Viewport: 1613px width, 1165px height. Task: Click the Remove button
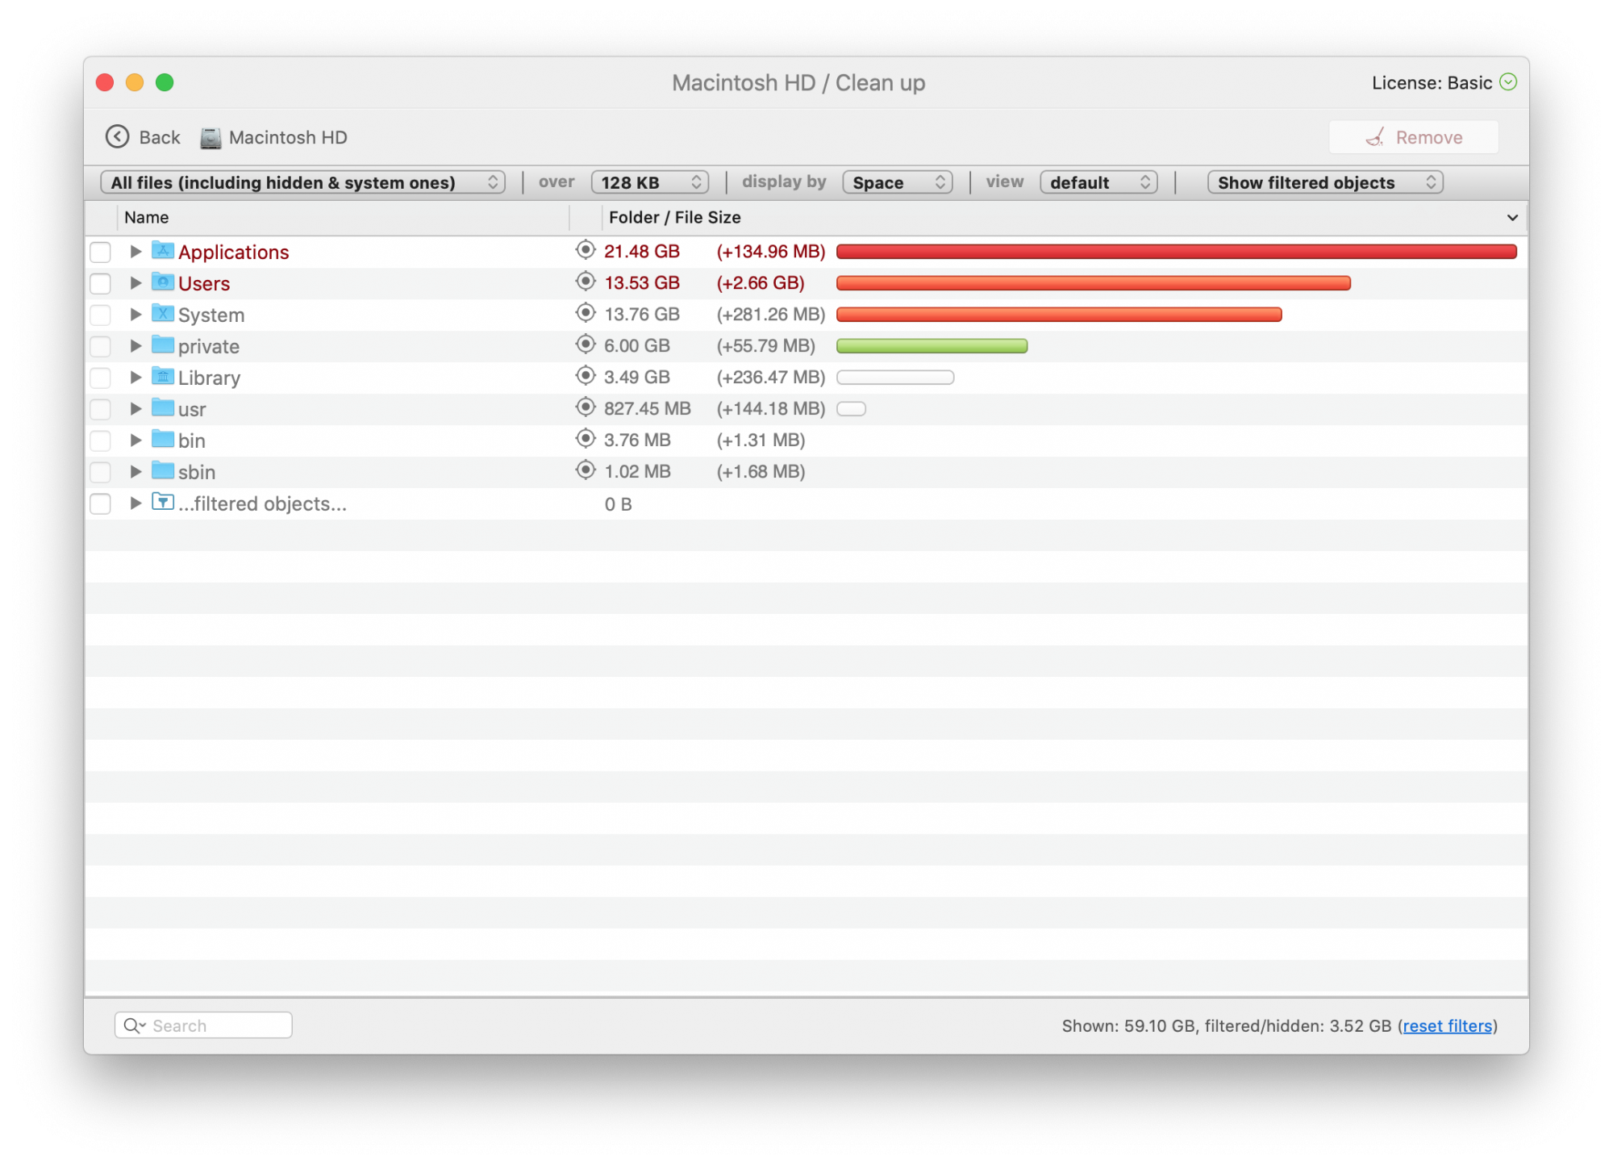coord(1414,137)
